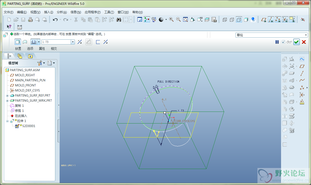Viewport: 311px width, 185px height.
Task: Collapse the 拉伸 1 tree node
Action: pos(7,121)
